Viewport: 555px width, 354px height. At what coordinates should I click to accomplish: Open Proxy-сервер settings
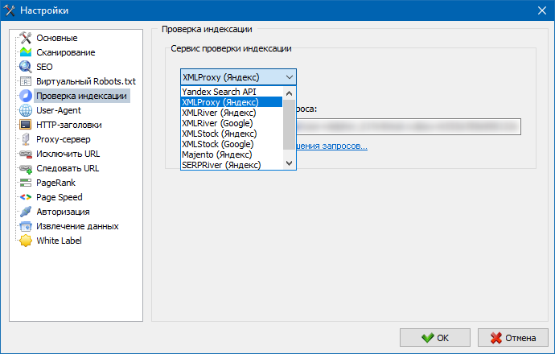coord(63,139)
